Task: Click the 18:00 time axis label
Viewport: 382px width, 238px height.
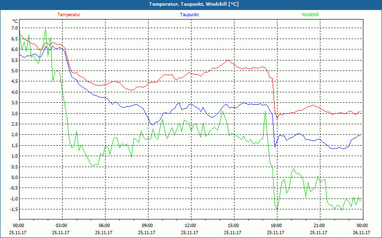Action: pyautogui.click(x=276, y=226)
